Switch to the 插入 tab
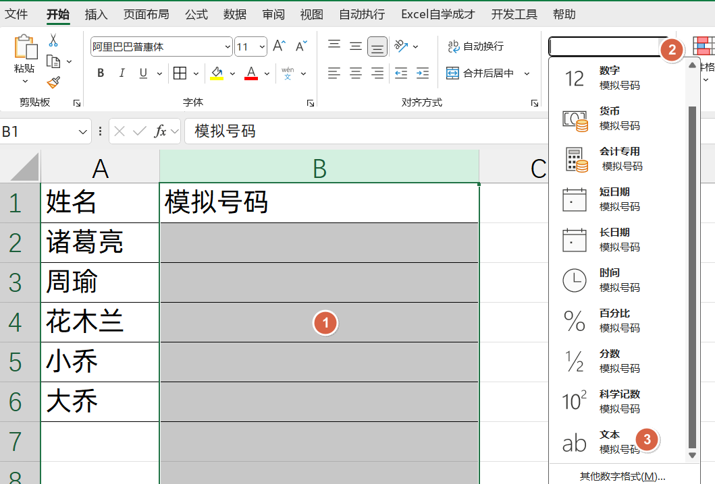Image resolution: width=715 pixels, height=484 pixels. [97, 15]
